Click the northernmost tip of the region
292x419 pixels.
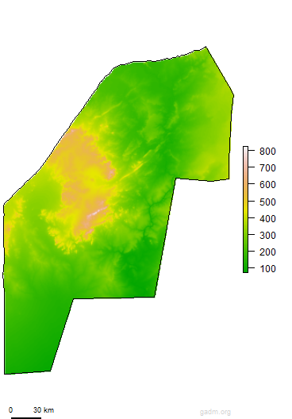[x=206, y=47]
